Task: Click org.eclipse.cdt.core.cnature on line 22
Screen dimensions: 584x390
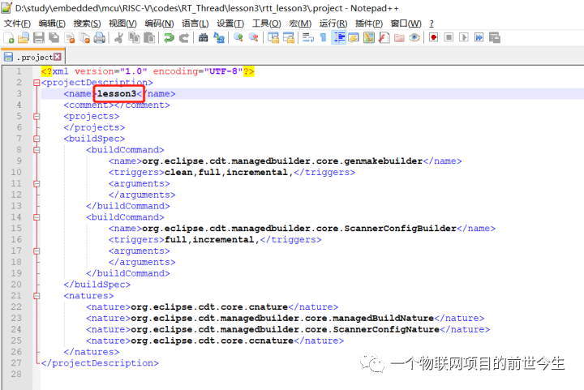Action: [209, 307]
